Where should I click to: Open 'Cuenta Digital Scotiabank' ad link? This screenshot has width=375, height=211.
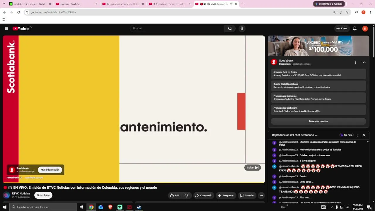click(318, 86)
